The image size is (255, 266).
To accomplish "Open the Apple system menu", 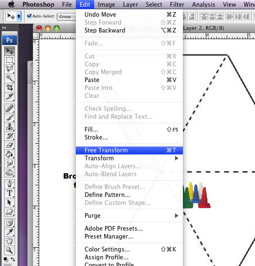I will pos(11,4).
